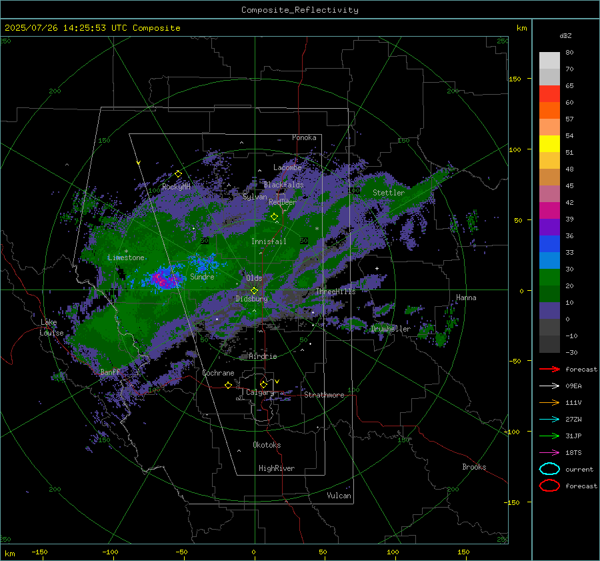
Task: Click the '-100' tick label on the right axis
Action: (511, 432)
